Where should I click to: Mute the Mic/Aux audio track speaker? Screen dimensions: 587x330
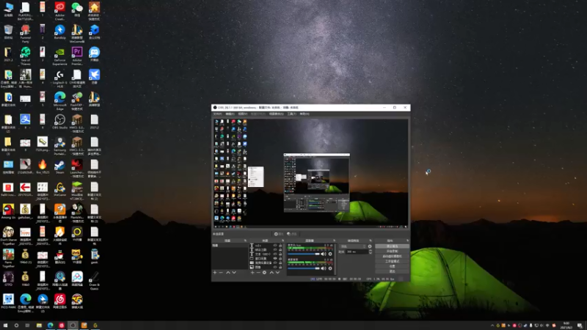[324, 254]
